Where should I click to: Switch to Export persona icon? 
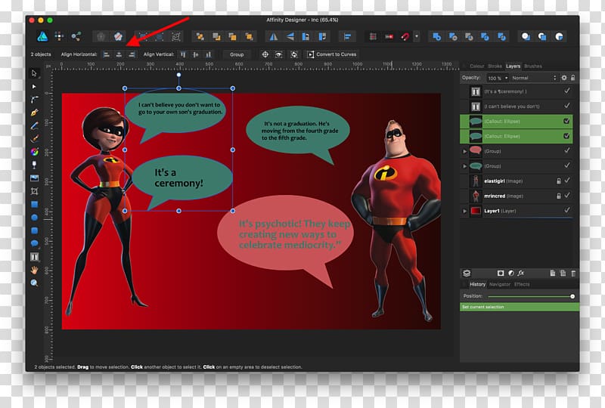(x=76, y=36)
